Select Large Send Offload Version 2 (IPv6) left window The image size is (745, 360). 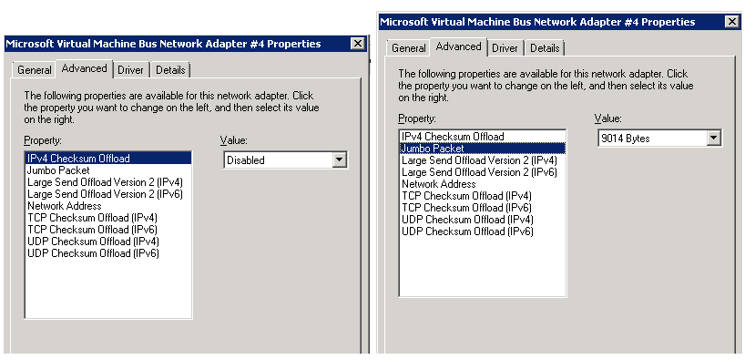[108, 193]
